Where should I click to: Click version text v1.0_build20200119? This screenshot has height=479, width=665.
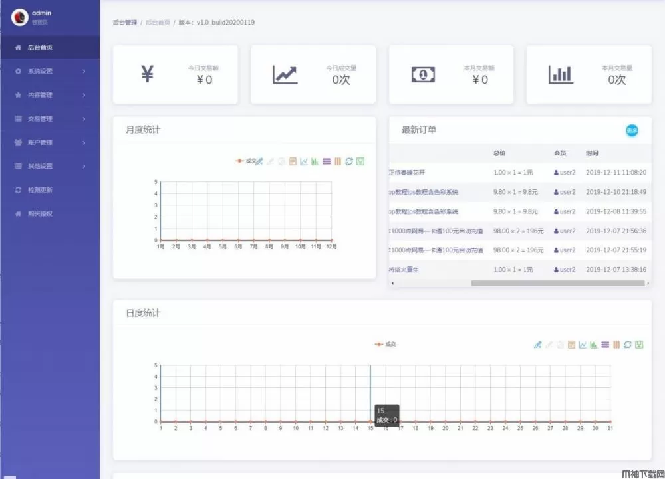click(225, 23)
